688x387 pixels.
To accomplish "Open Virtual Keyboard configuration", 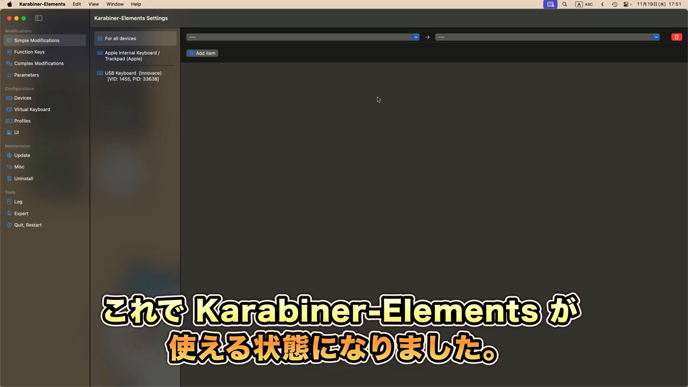I will click(x=32, y=110).
